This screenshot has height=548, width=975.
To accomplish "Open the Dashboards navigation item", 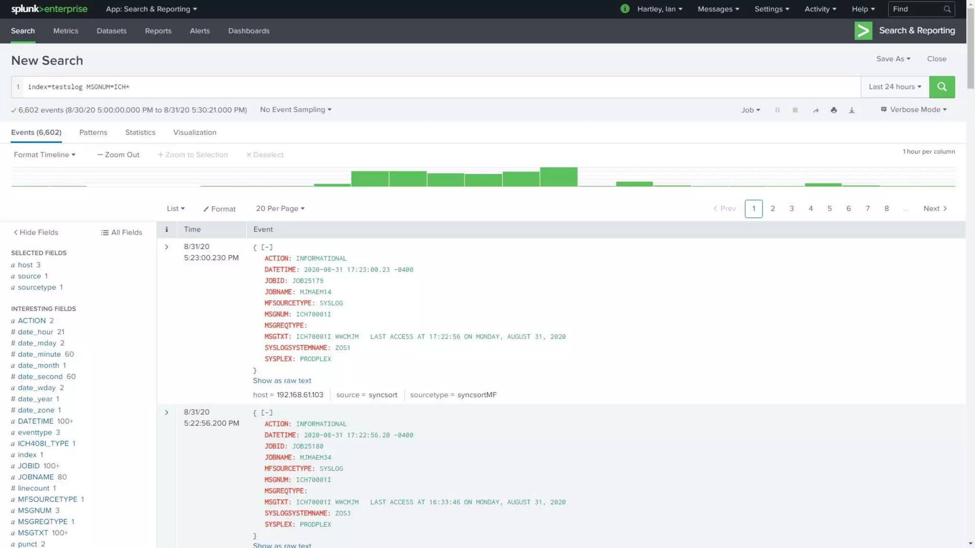I will (x=249, y=31).
